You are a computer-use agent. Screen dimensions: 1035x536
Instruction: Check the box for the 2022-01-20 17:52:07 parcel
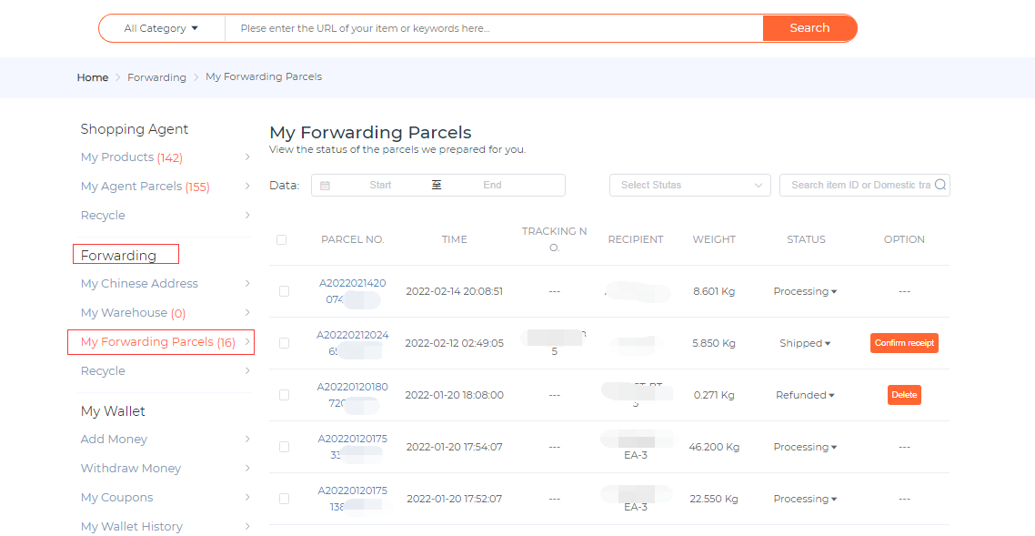pyautogui.click(x=284, y=499)
